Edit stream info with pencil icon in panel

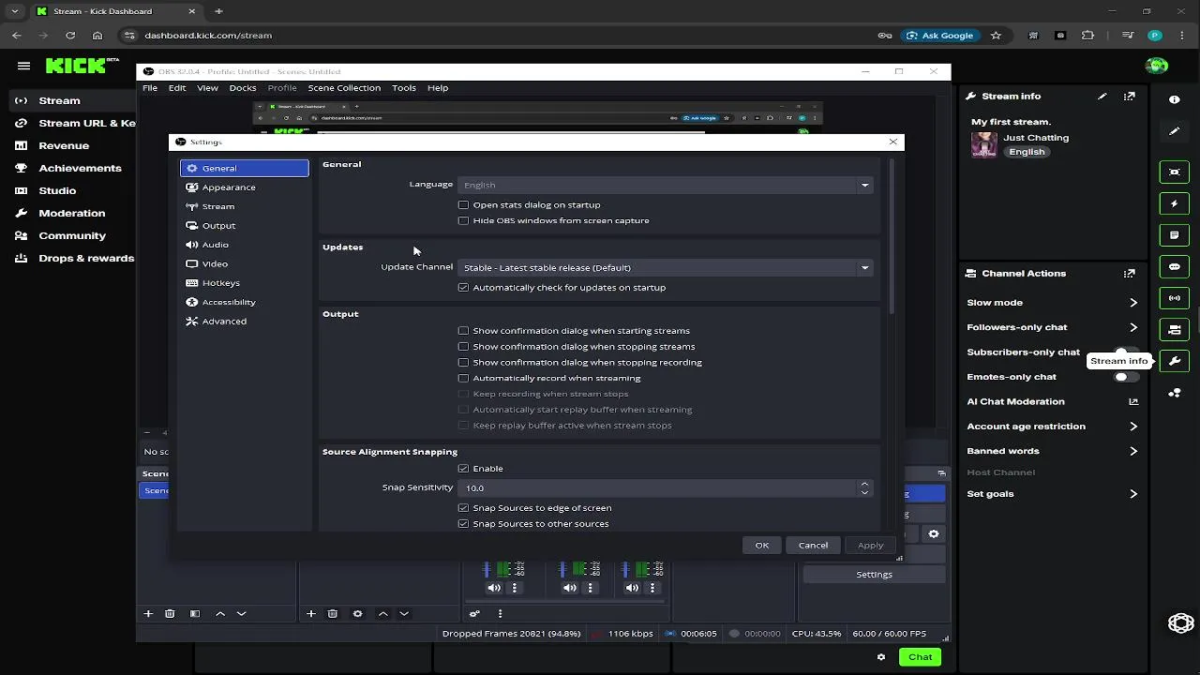pos(1102,96)
